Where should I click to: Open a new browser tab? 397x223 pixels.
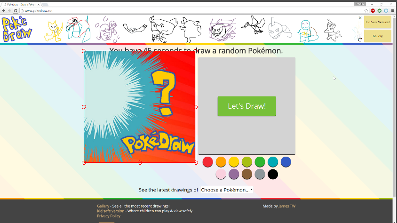click(45, 5)
